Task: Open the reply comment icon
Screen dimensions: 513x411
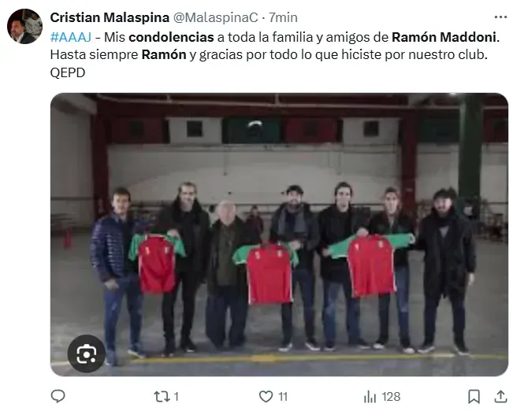Action: point(58,396)
